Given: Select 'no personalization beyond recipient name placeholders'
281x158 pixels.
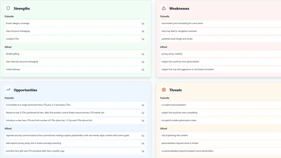Looking at the screenshot, I should (x=187, y=151).
